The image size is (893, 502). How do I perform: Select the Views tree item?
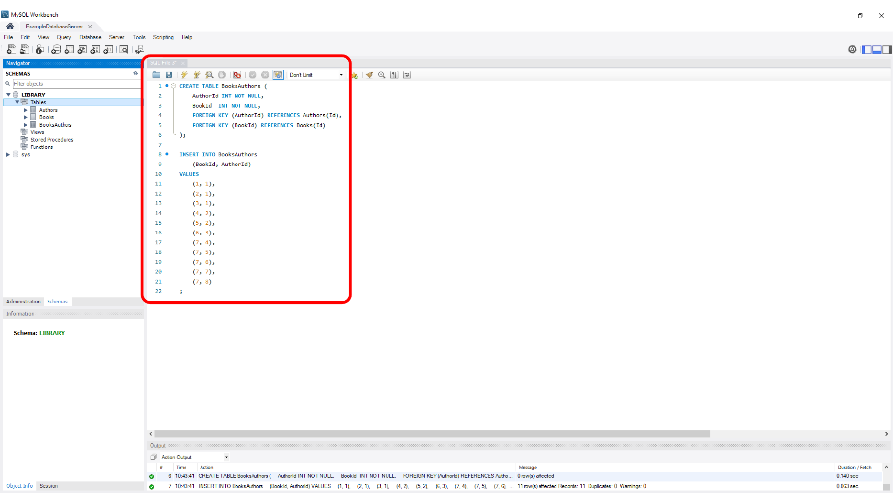(x=37, y=132)
